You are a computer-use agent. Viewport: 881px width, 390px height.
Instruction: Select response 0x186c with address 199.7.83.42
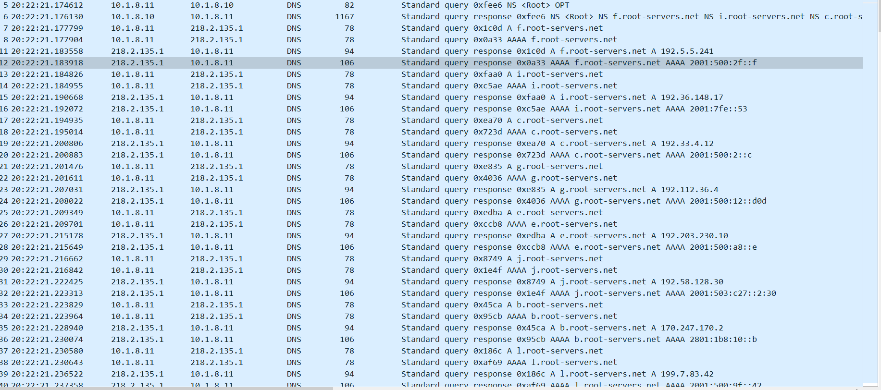coord(431,374)
